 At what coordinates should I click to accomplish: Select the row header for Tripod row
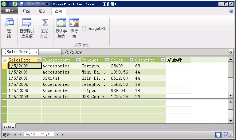[x=5, y=90]
